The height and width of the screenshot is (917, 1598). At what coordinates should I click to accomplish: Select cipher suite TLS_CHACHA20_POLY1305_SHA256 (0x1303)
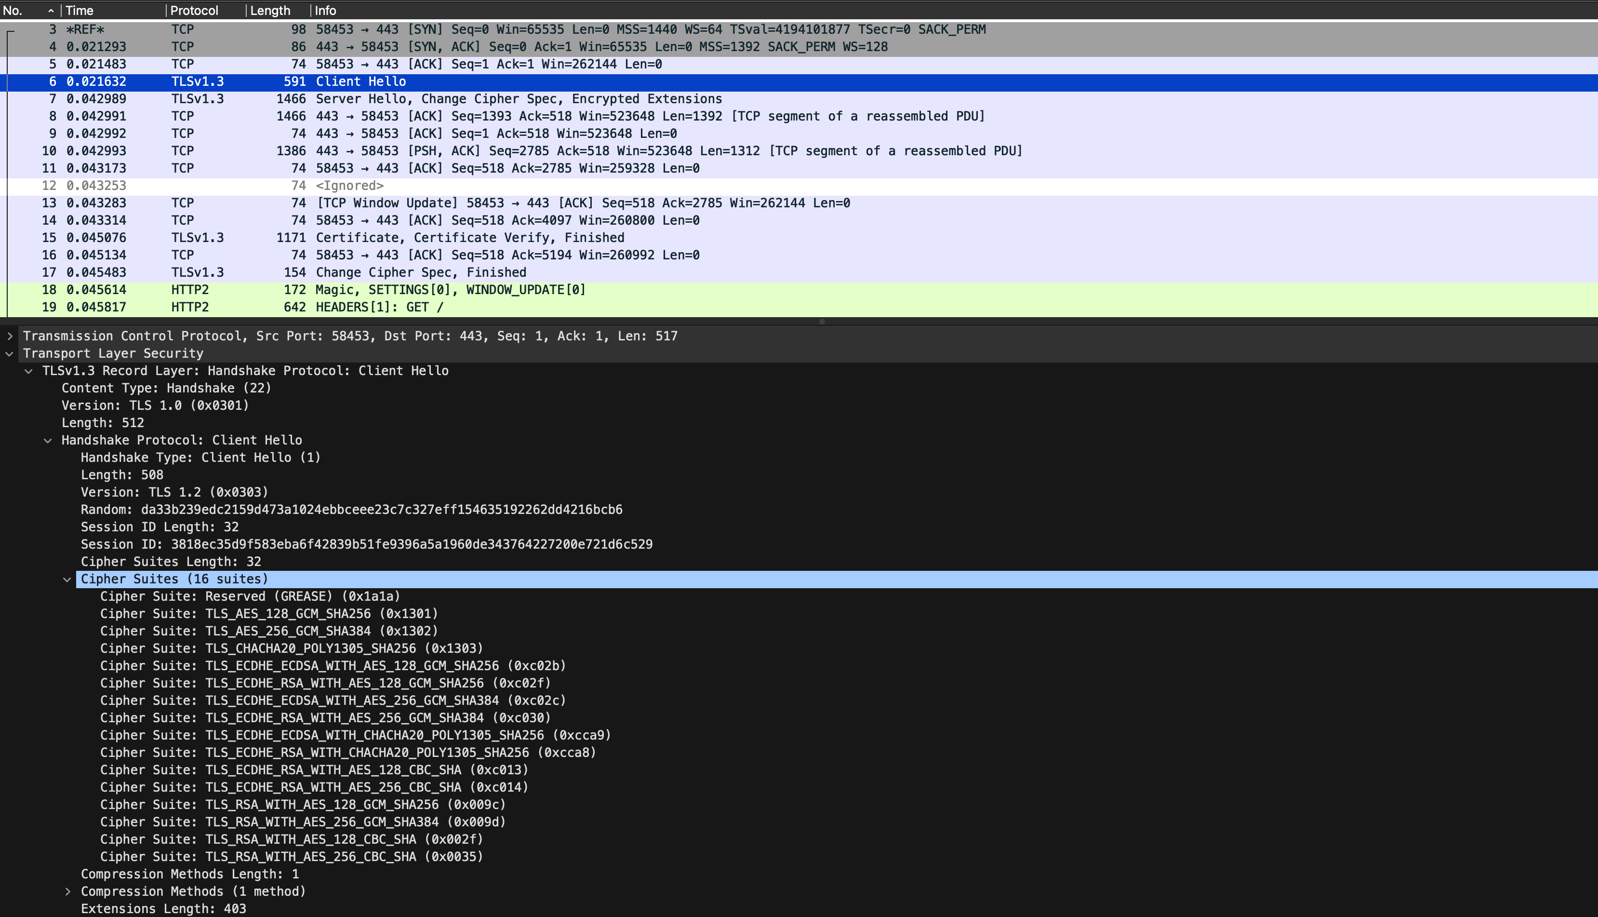tap(292, 649)
